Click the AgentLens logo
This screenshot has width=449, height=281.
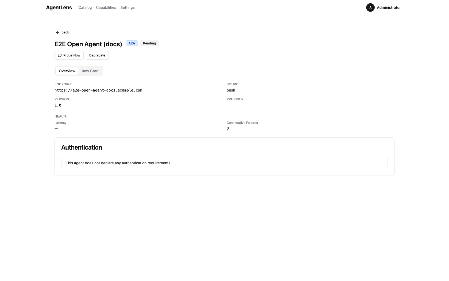(59, 7)
